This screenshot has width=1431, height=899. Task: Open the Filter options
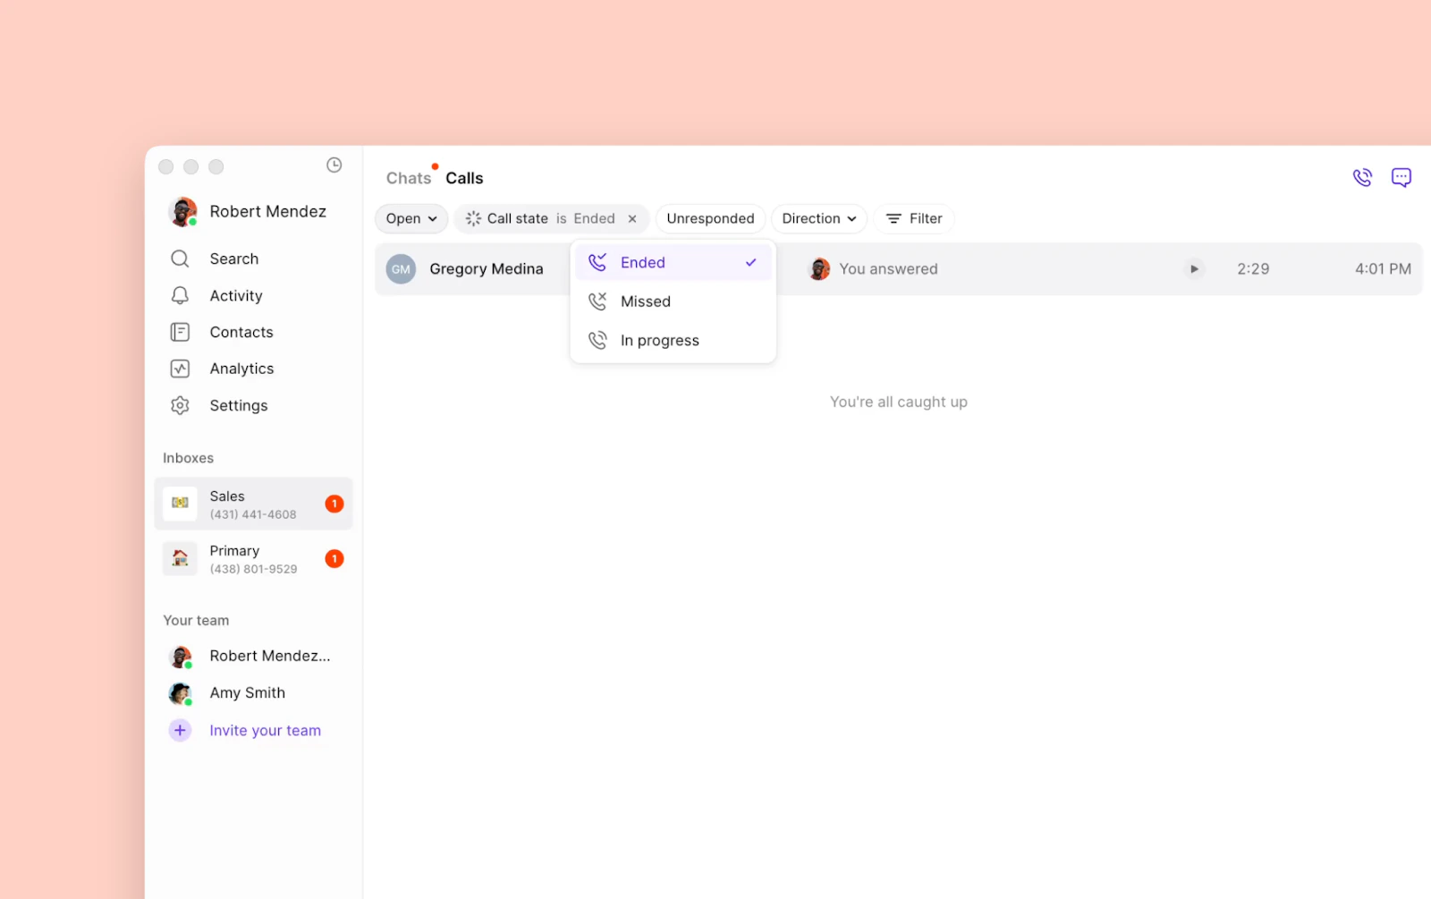913,218
